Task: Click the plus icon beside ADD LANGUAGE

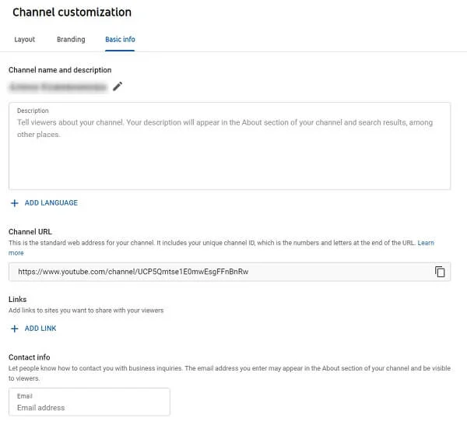Action: click(15, 203)
